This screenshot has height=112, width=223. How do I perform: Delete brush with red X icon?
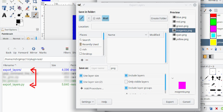[x=216, y=109]
